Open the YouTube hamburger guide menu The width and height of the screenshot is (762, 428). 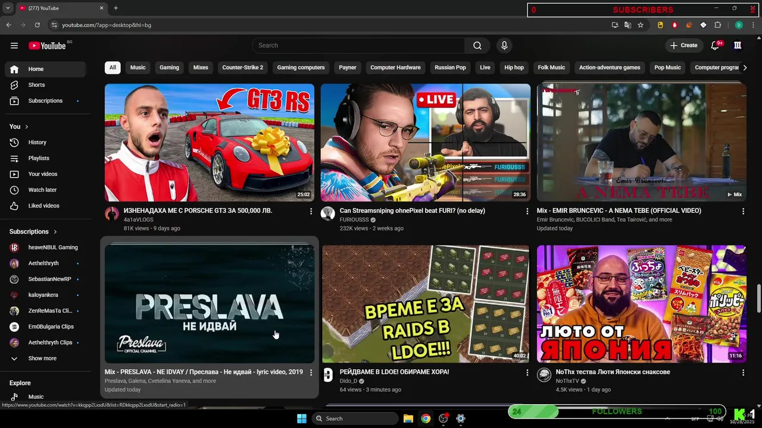[x=14, y=45]
